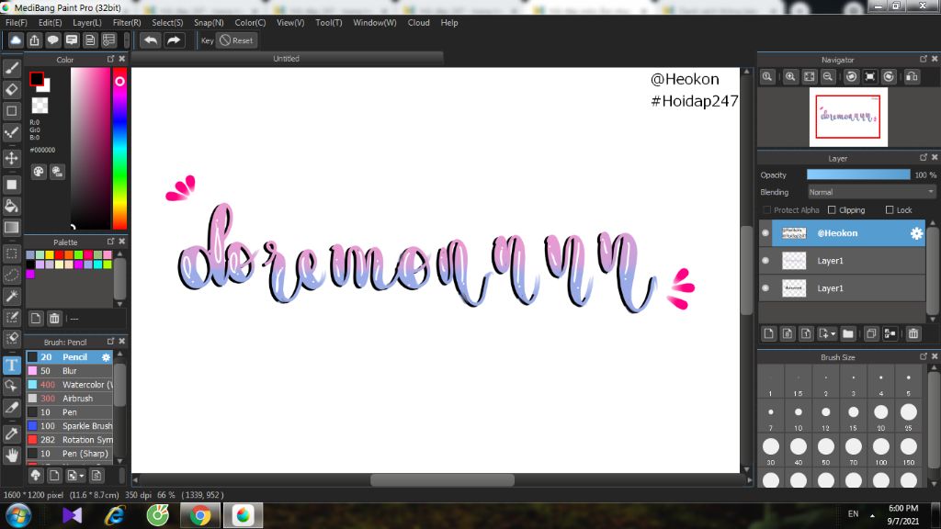Select the Magic Wand tool
This screenshot has height=529, width=941.
11,297
